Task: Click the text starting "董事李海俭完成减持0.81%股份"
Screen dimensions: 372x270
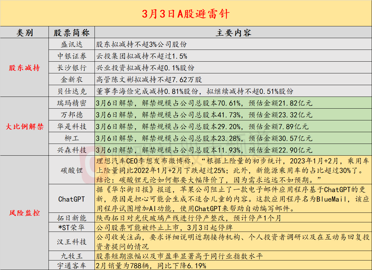Action: pos(195,91)
